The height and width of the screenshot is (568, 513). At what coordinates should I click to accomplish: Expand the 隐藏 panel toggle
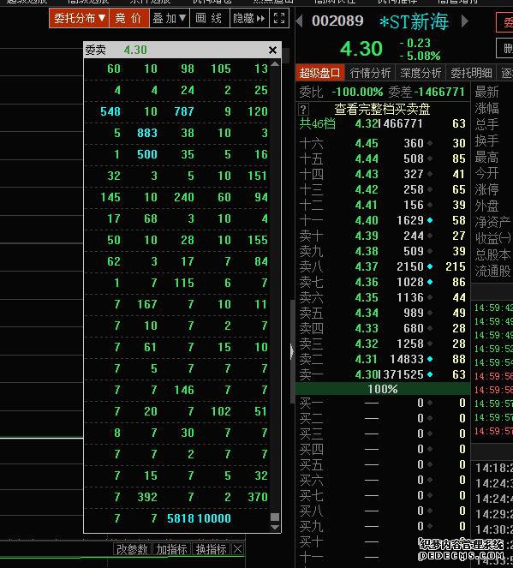[x=249, y=18]
